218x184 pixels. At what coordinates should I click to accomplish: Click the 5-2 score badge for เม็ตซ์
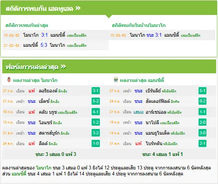pos(96,101)
